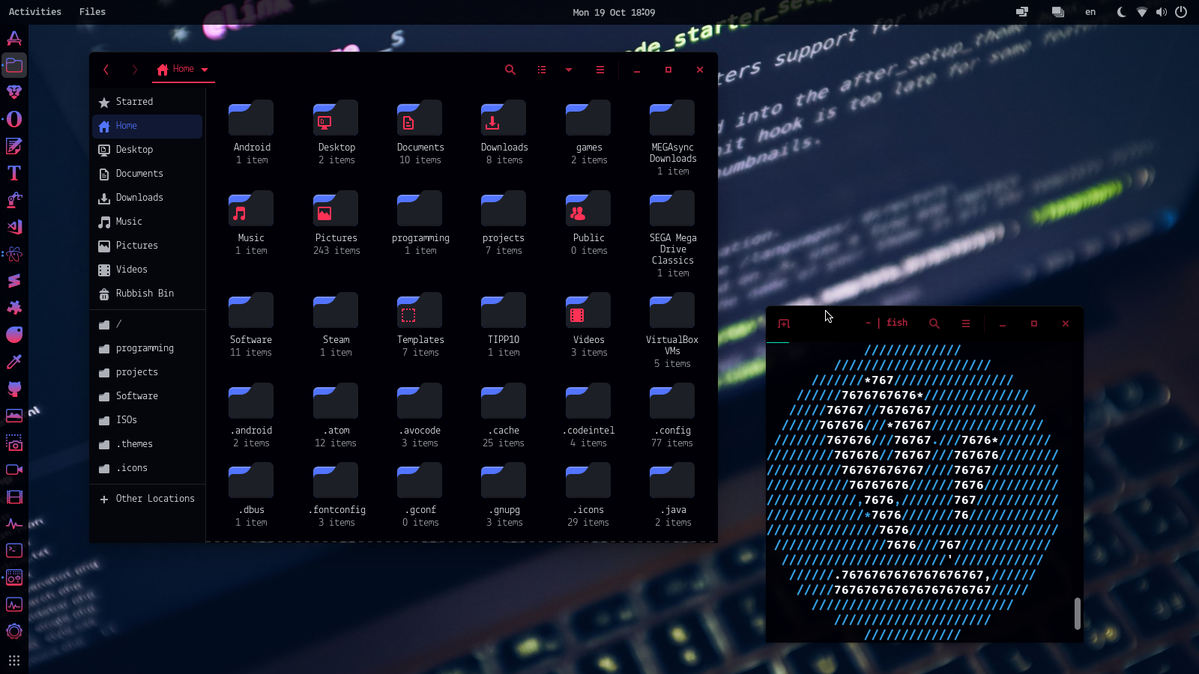The height and width of the screenshot is (674, 1199).
Task: Toggle night mode moon icon in top bar
Action: coord(1122,12)
